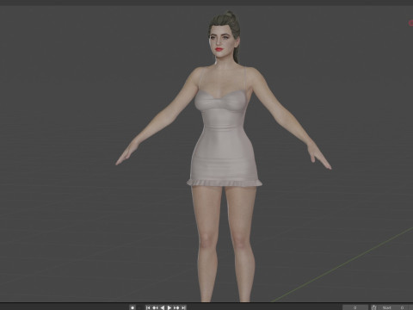Play the animation in reverse

point(163,307)
